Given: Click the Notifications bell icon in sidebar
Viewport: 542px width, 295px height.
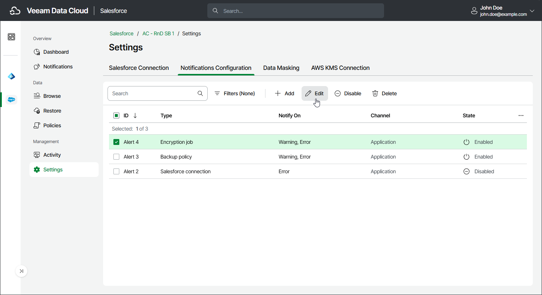Looking at the screenshot, I should pyautogui.click(x=37, y=67).
